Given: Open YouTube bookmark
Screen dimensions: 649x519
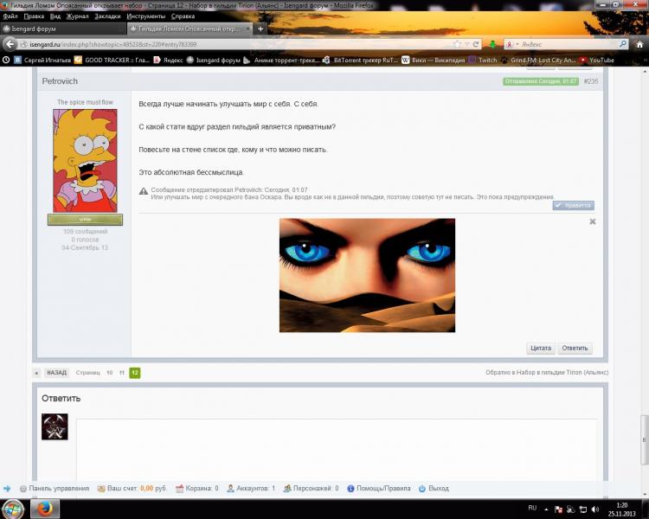Looking at the screenshot, I should [597, 60].
